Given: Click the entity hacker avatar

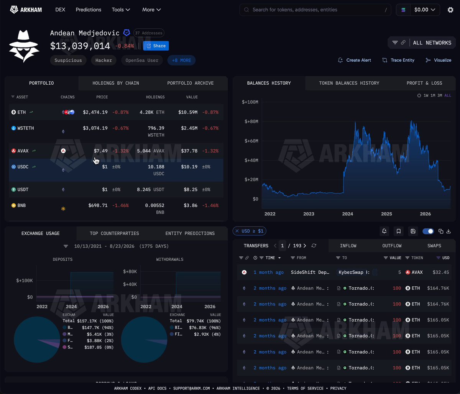Looking at the screenshot, I should point(24,46).
